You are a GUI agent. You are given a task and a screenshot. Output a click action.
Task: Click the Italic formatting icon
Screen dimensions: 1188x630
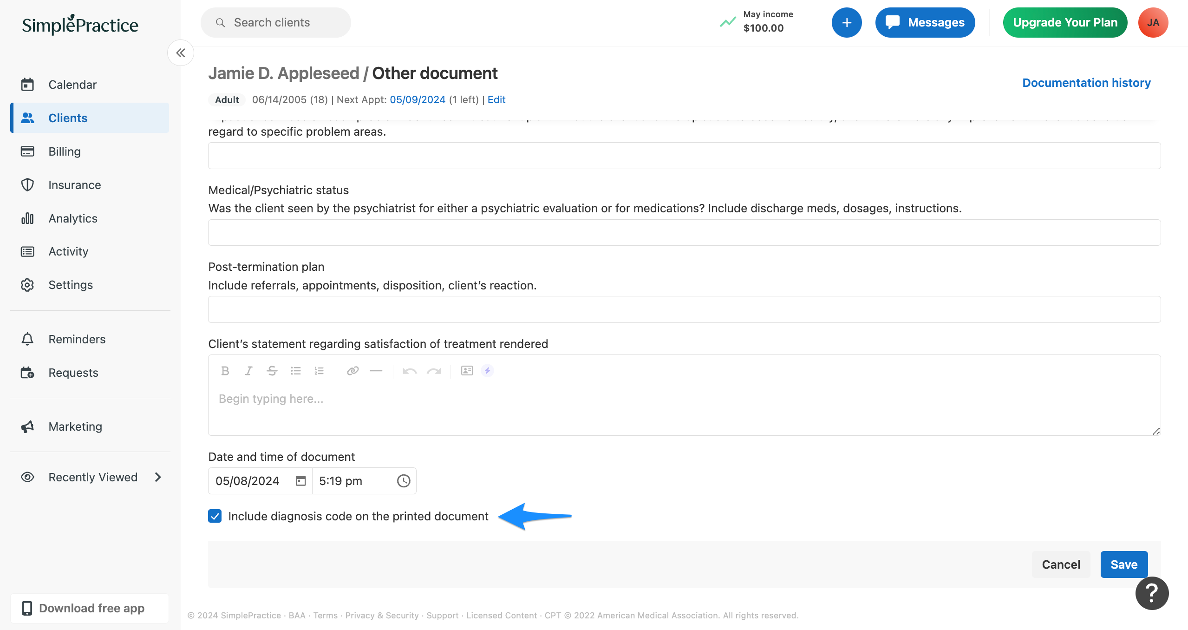pos(249,371)
